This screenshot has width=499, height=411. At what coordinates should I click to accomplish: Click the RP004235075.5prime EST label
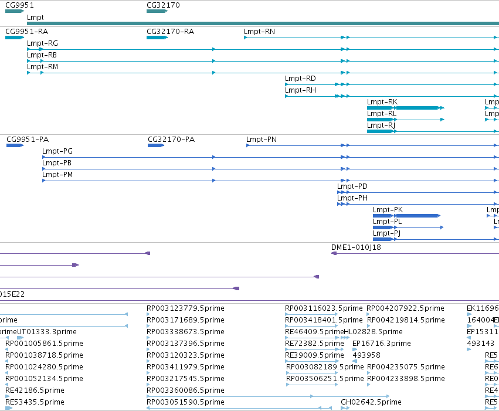[x=406, y=367]
